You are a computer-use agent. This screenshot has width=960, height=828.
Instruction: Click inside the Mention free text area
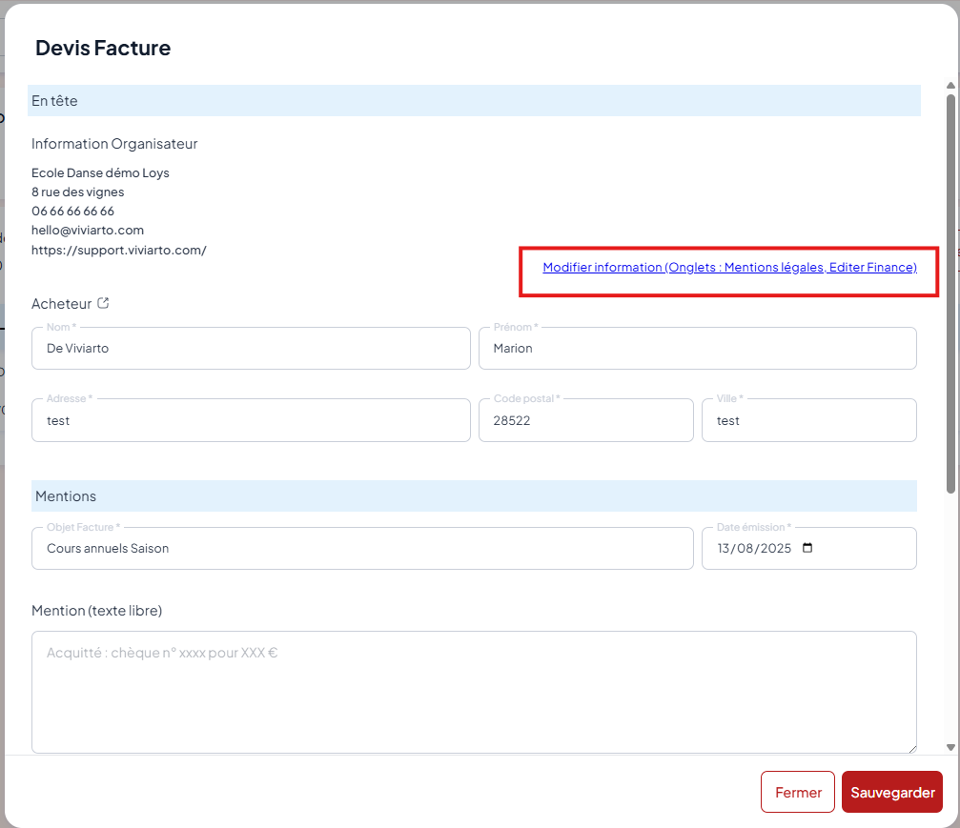click(474, 692)
